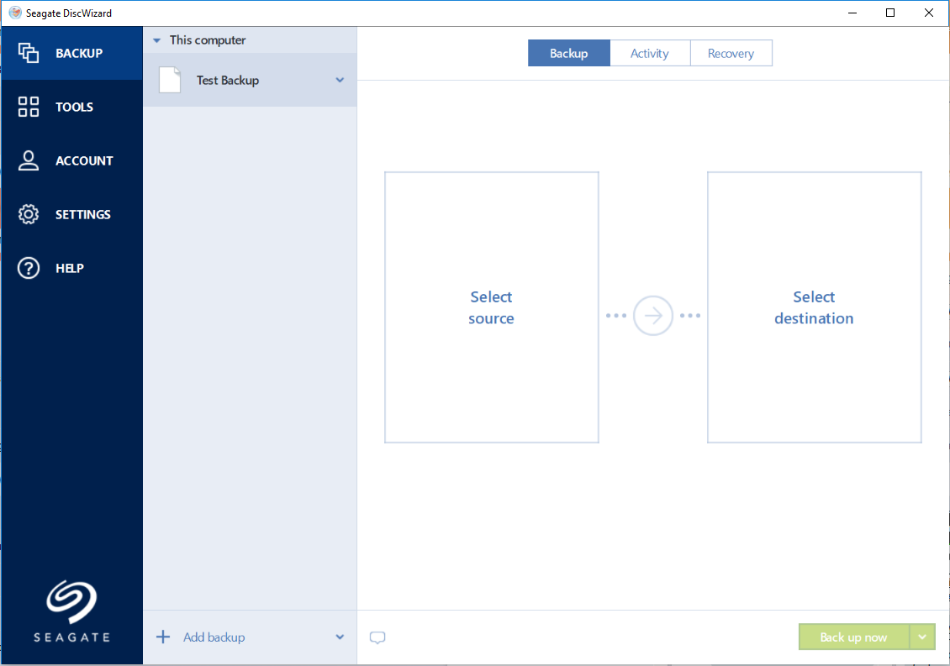Click the This computer heading text
This screenshot has width=950, height=666.
pyautogui.click(x=207, y=40)
